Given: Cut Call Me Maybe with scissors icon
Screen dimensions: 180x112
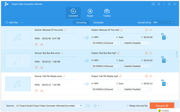Looking at the screenshot, I should (x=42, y=91).
